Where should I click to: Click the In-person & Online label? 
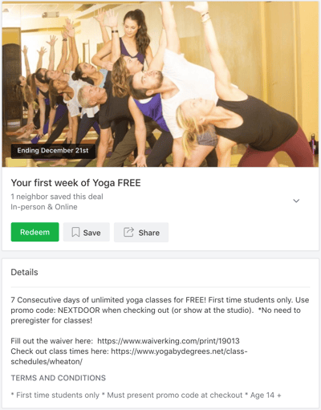click(44, 207)
